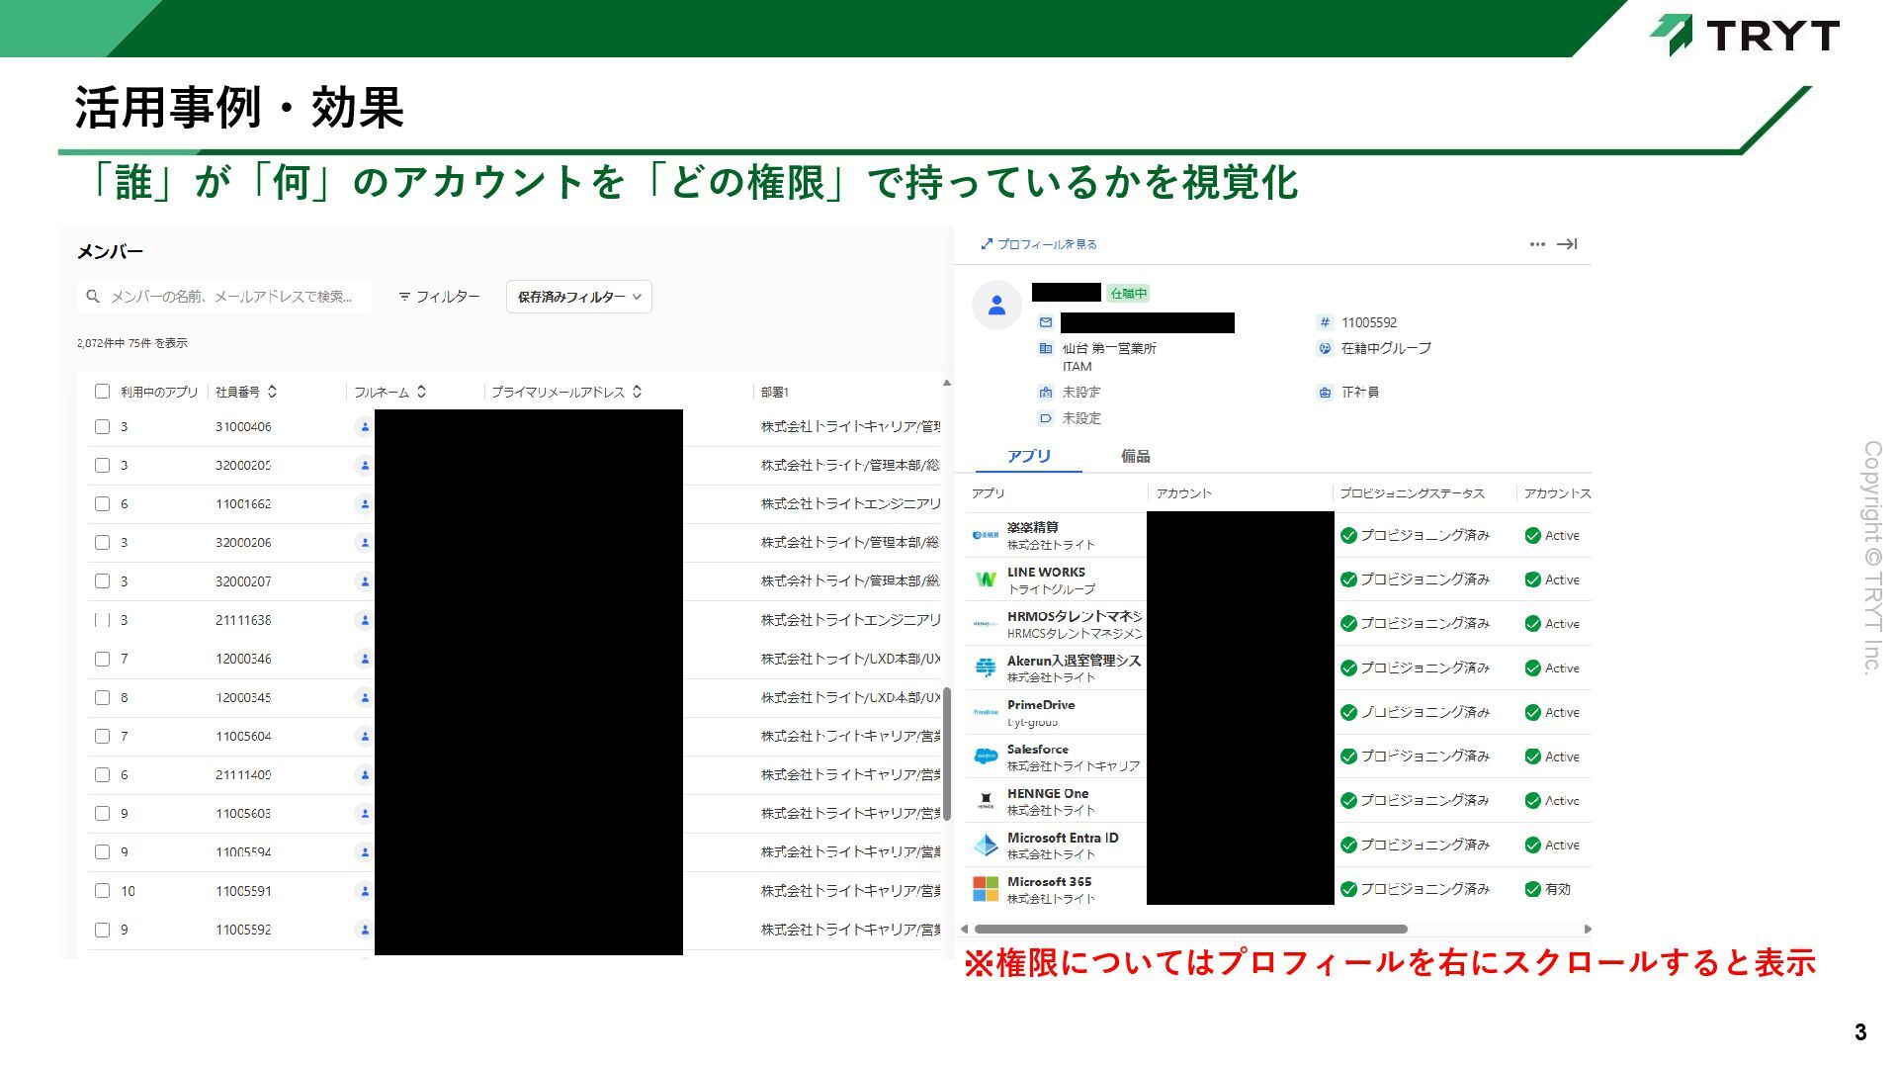
Task: Open the フィルター button
Action: (x=439, y=297)
